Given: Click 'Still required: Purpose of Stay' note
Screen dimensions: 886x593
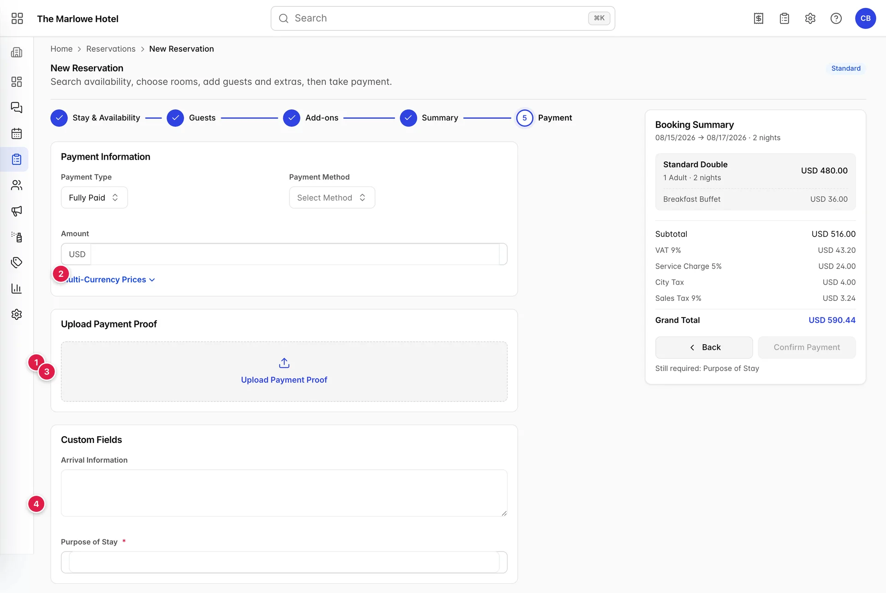Looking at the screenshot, I should click(707, 368).
